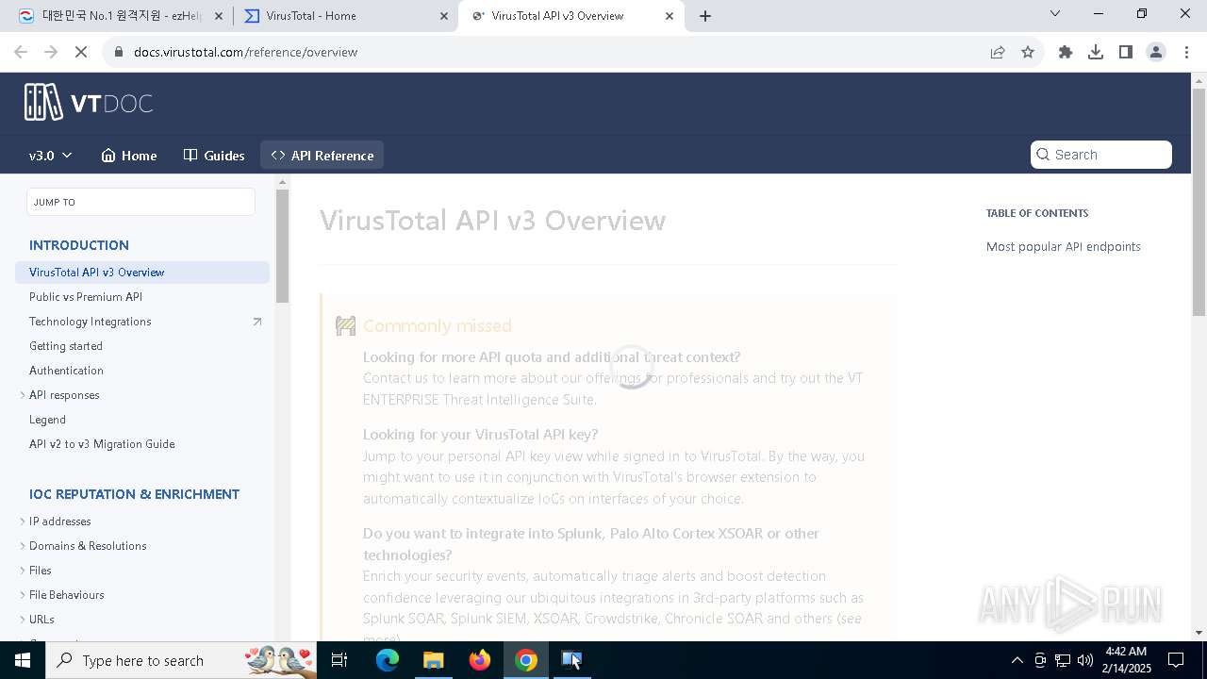Launch Microsoft Edge from taskbar
Screen dimensions: 1207x679
click(x=388, y=660)
